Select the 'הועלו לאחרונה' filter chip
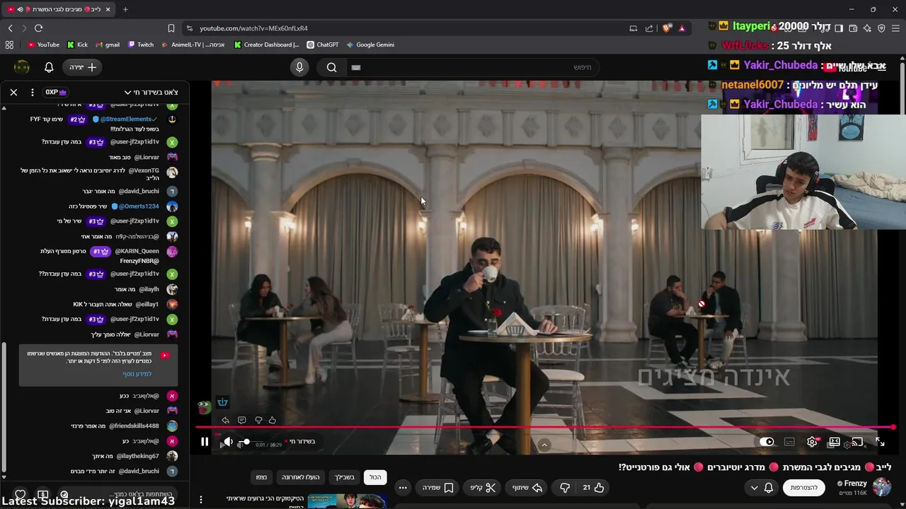This screenshot has width=906, height=509. [301, 477]
